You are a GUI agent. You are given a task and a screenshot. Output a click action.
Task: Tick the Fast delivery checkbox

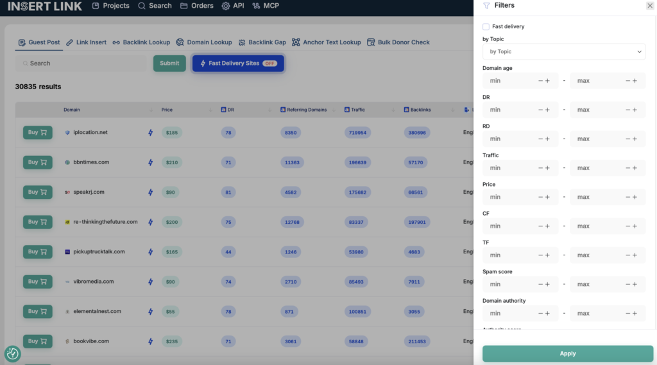(x=486, y=27)
